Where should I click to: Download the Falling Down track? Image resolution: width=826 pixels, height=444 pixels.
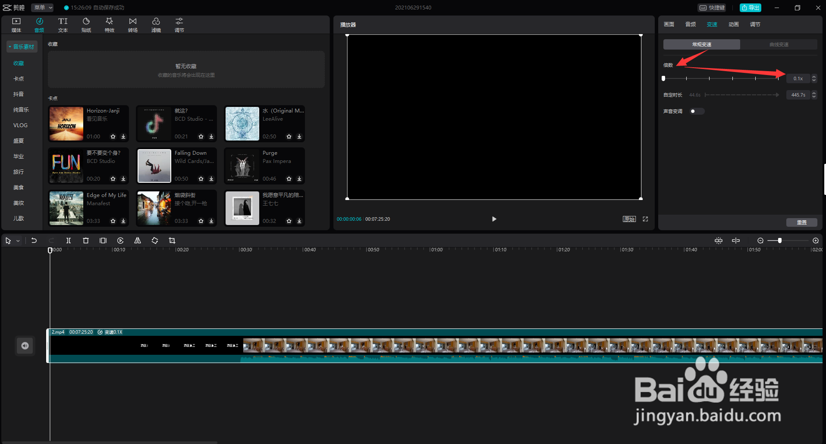point(211,179)
